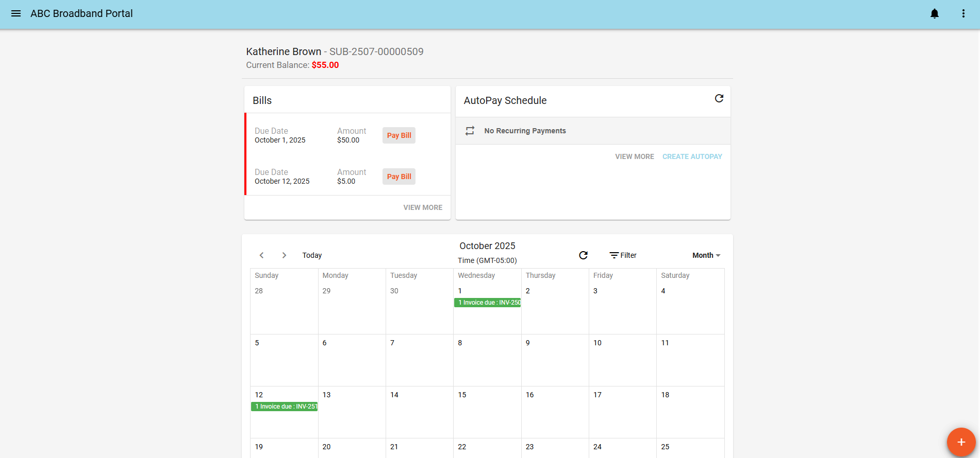980x458 pixels.
Task: Pay the $5.00 bill due October 12
Action: click(399, 177)
